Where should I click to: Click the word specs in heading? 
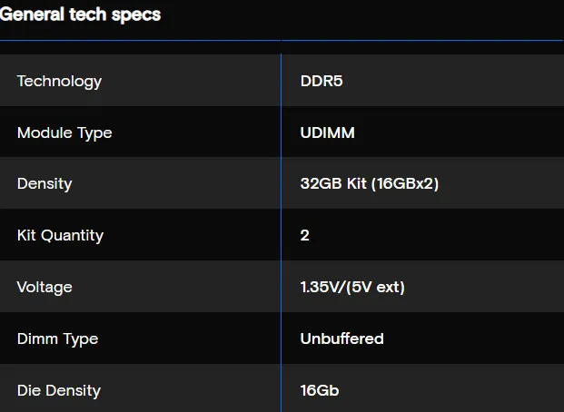point(136,15)
